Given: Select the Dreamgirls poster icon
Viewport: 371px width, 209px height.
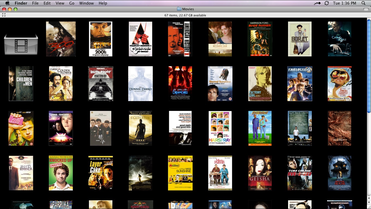Looking at the screenshot, I should (180, 84).
